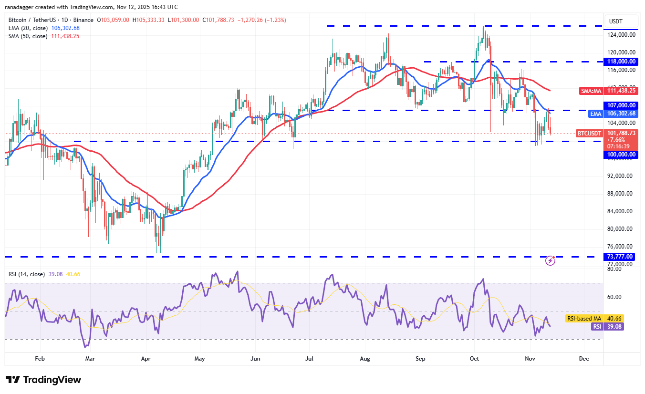The image size is (645, 394).
Task: Click the TradingView logo
Action: 42,380
